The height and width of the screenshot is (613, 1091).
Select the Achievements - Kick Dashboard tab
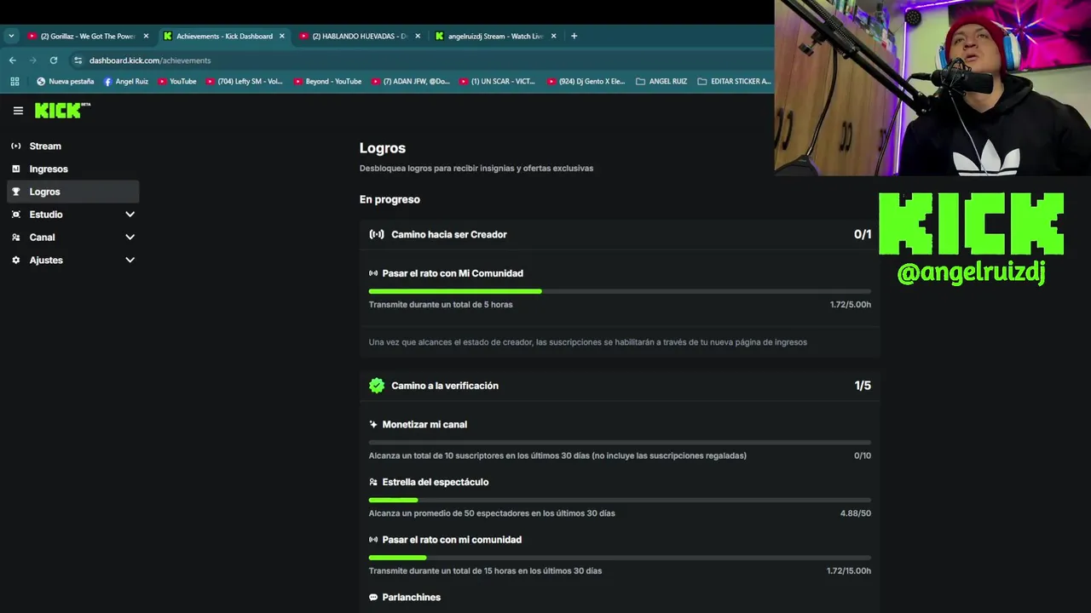click(224, 36)
